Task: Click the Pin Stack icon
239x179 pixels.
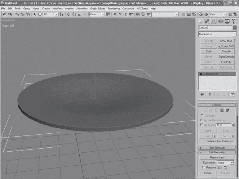Action: click(x=202, y=95)
